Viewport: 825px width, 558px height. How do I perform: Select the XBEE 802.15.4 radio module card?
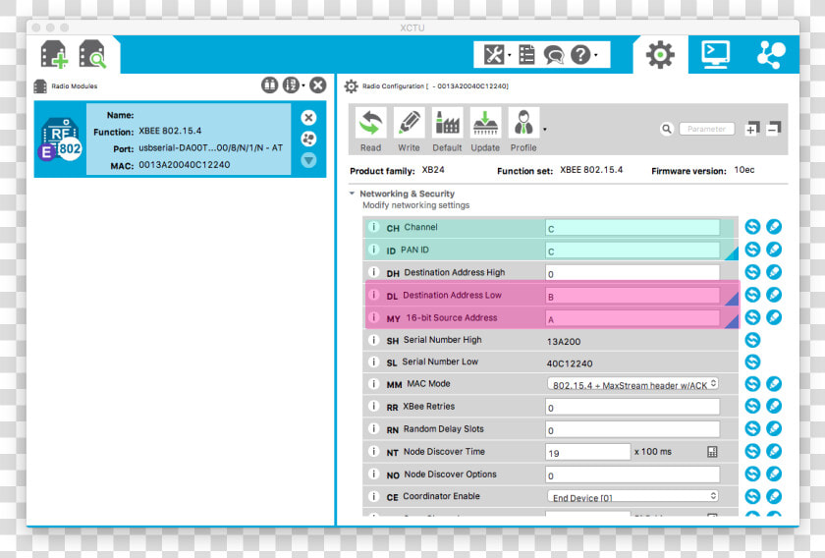click(x=180, y=139)
